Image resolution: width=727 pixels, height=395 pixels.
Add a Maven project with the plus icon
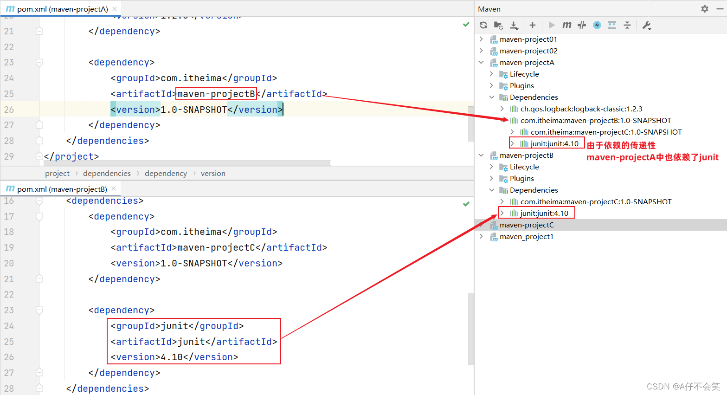[532, 25]
